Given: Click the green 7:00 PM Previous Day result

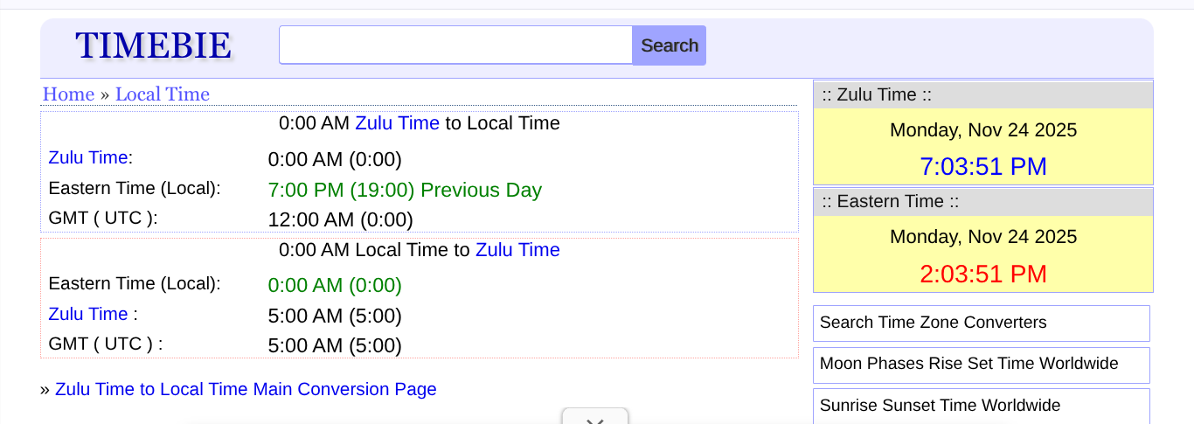Looking at the screenshot, I should [x=405, y=191].
